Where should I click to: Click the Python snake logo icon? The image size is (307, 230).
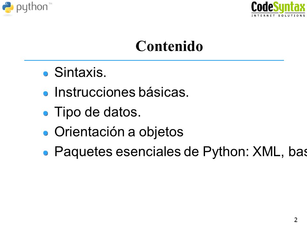(x=8, y=8)
